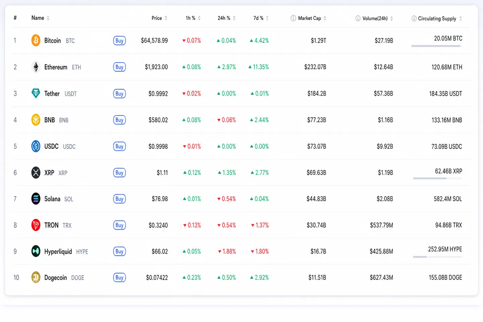Open the Volume(24h) info icon
Viewport: 483px width, 322px height.
pyautogui.click(x=358, y=18)
